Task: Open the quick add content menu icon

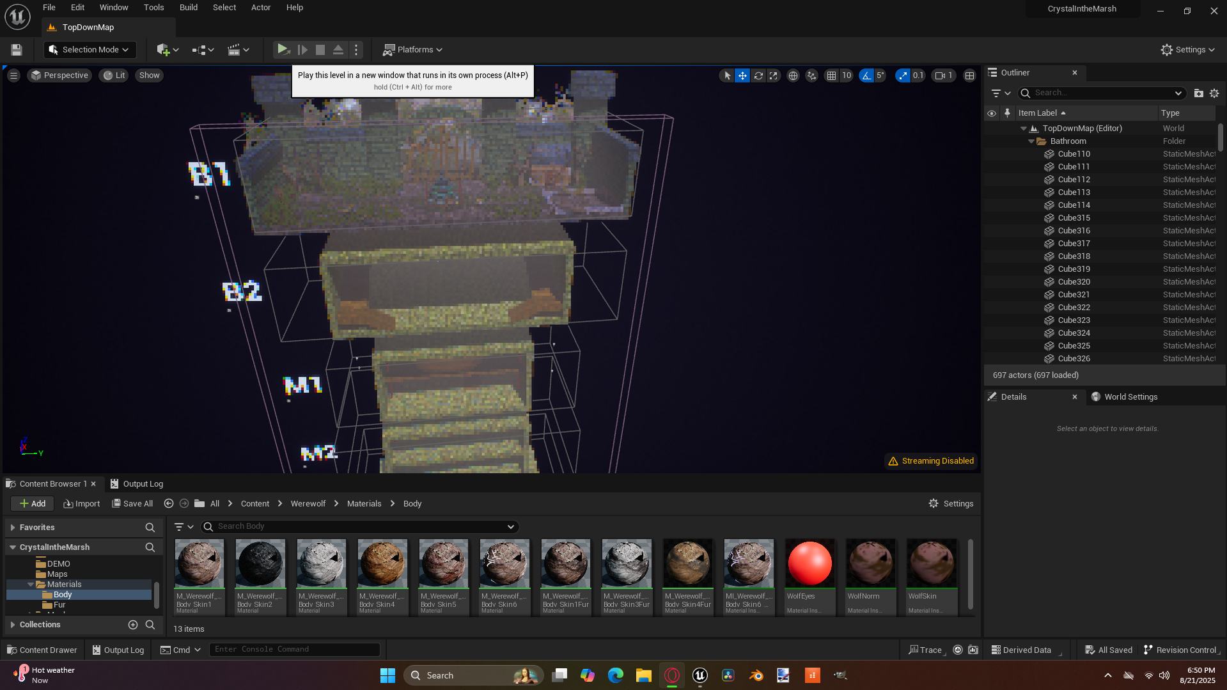Action: pos(168,50)
